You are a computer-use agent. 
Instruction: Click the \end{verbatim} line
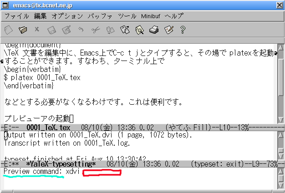point(29,86)
